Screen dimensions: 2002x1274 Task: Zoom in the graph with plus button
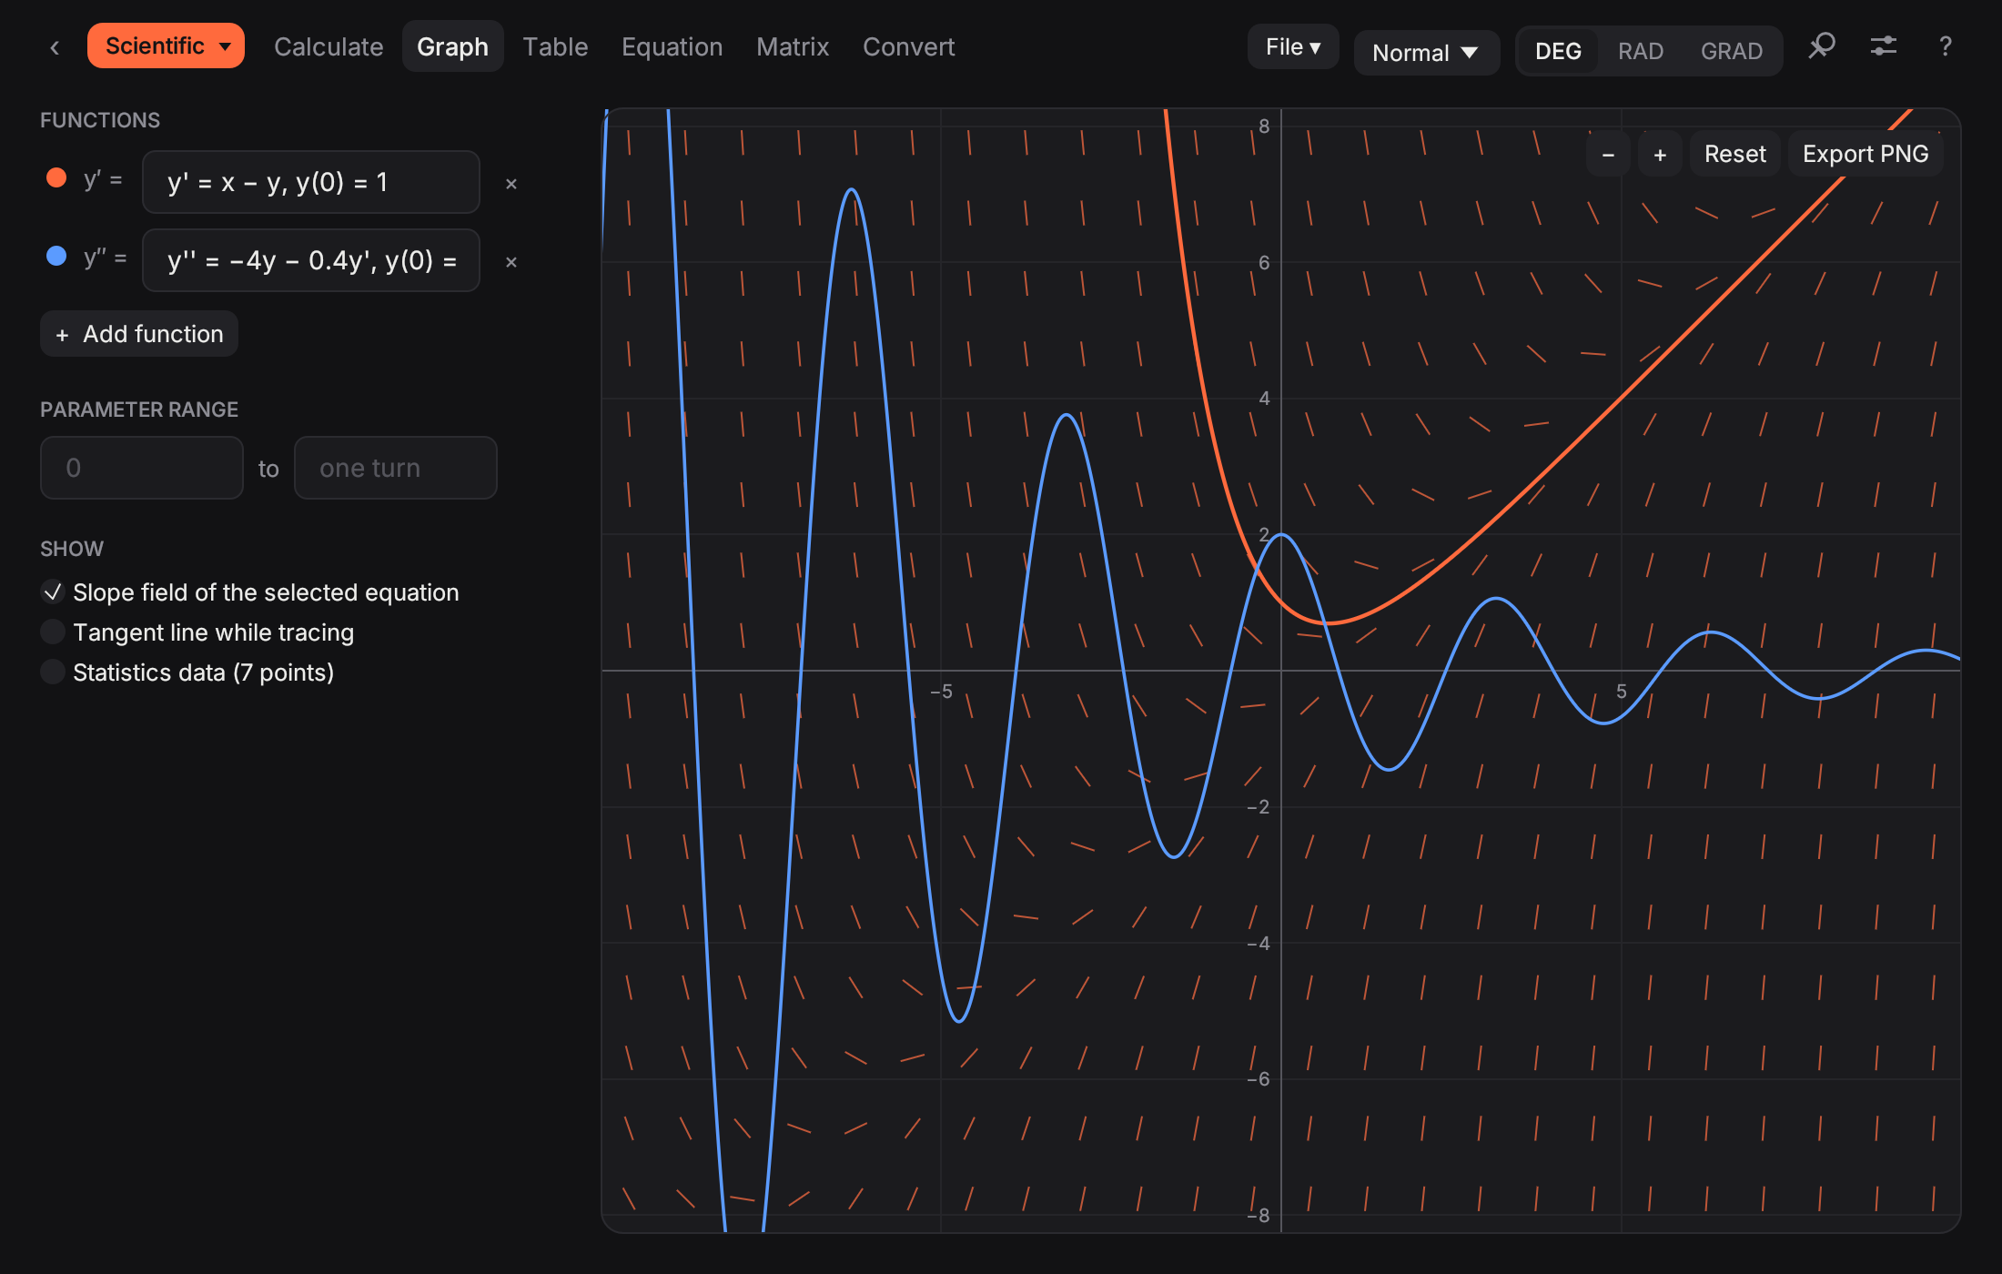click(x=1660, y=154)
